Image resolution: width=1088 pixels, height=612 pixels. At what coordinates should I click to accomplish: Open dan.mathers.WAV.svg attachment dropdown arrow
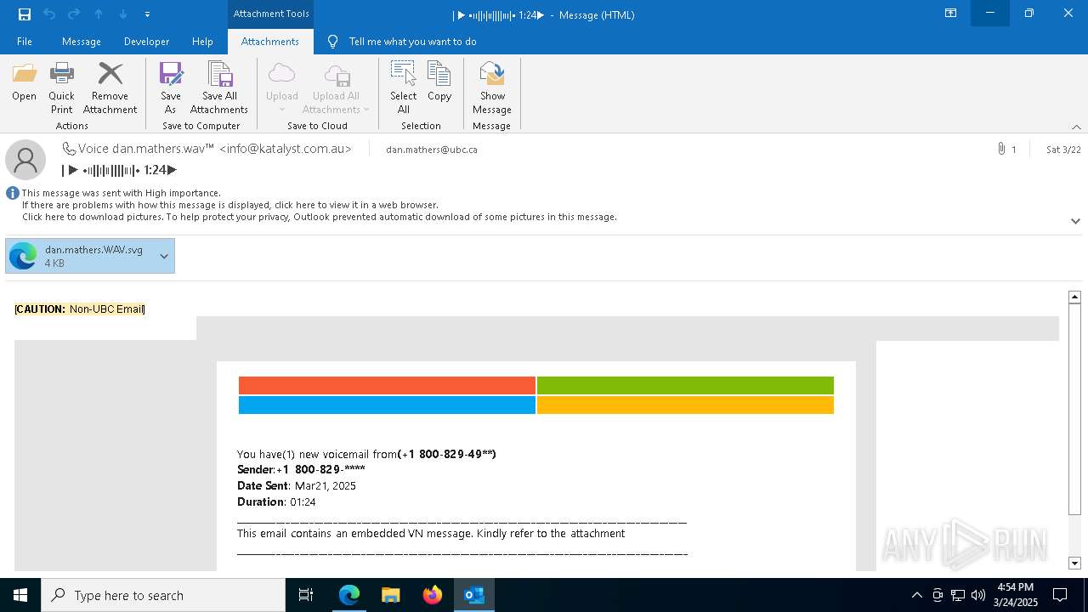point(164,256)
